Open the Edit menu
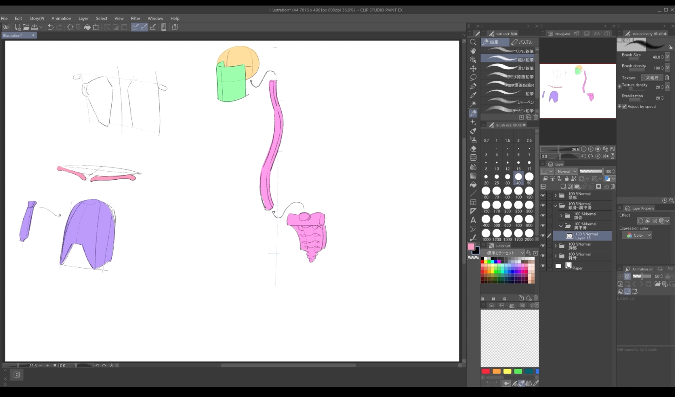 pos(18,18)
